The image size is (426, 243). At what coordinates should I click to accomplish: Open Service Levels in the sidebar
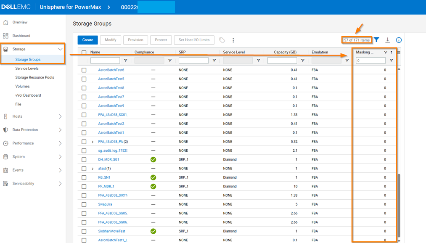coord(27,69)
